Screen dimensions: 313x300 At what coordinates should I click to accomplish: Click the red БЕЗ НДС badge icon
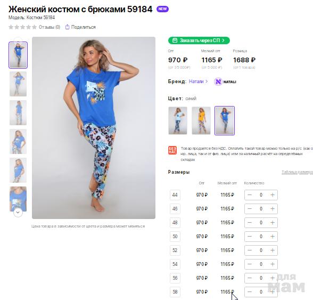point(172,150)
